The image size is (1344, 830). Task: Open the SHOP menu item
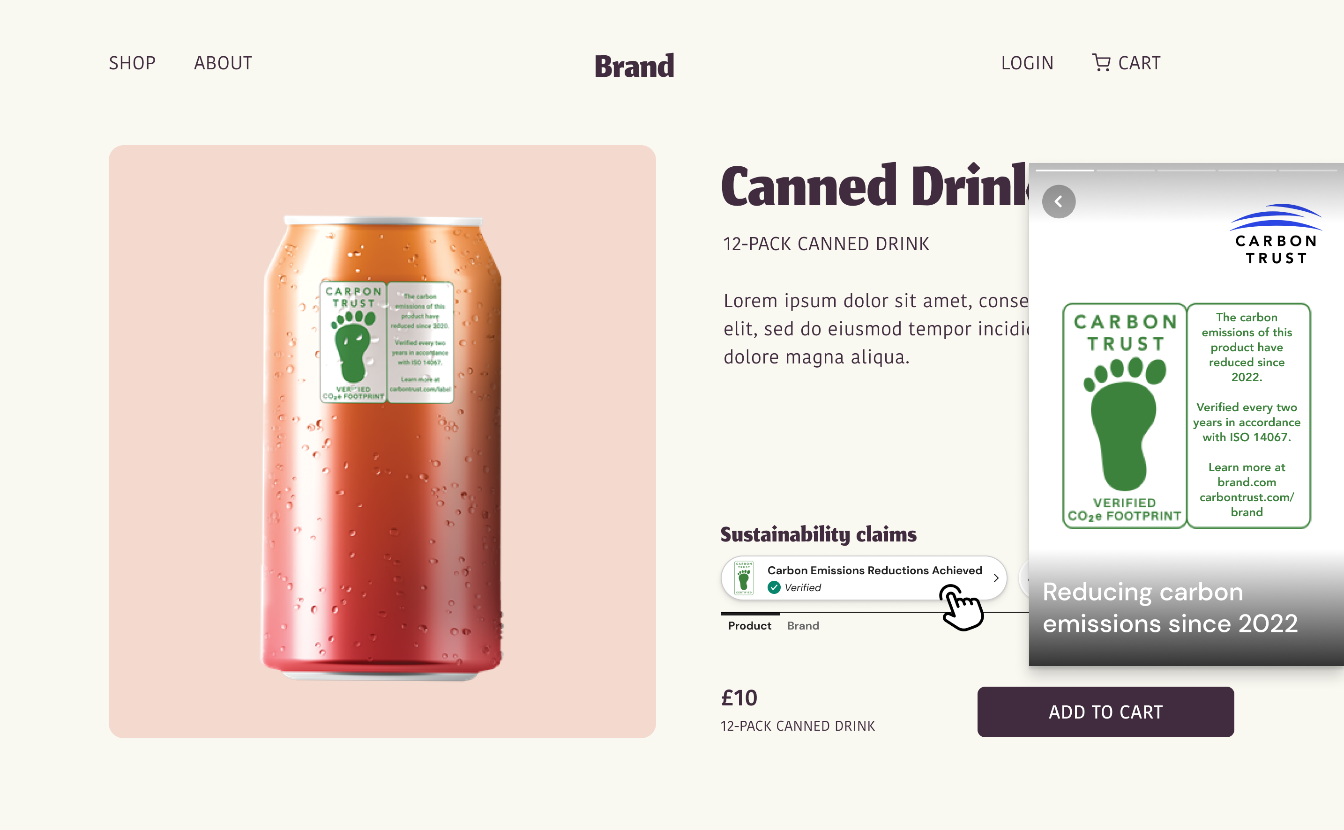[132, 63]
